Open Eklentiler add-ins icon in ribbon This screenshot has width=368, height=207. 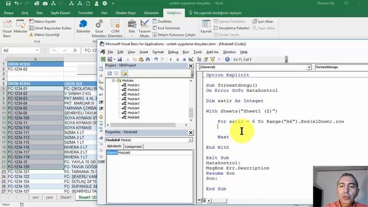pyautogui.click(x=83, y=26)
